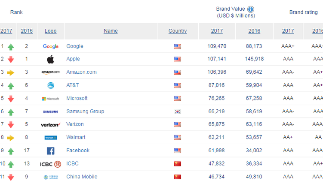
Task: Sort by Country column header
Action: click(178, 31)
